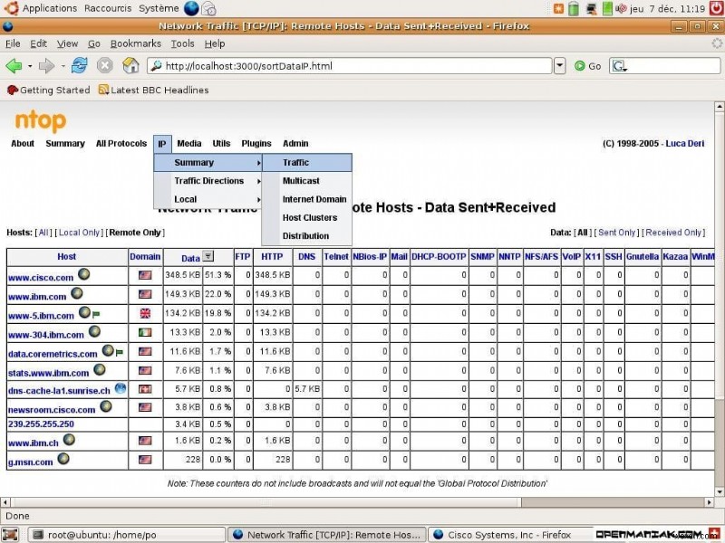Image resolution: width=725 pixels, height=543 pixels.
Task: Expand the Traffic Directions submenu
Action: pyautogui.click(x=208, y=181)
